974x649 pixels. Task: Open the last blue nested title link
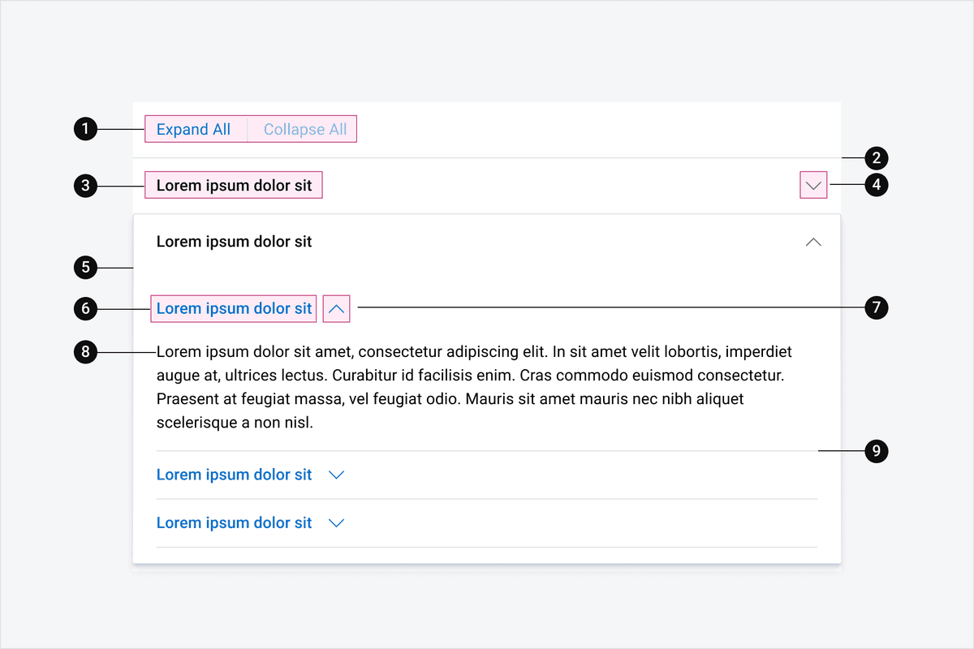point(234,523)
